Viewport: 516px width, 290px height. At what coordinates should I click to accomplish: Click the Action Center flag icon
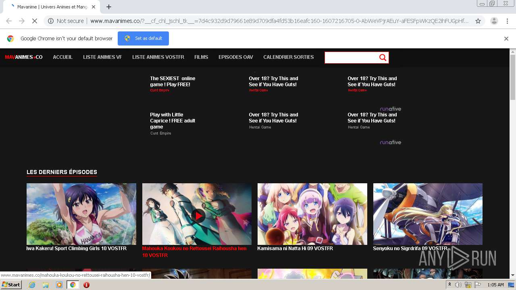click(477, 285)
